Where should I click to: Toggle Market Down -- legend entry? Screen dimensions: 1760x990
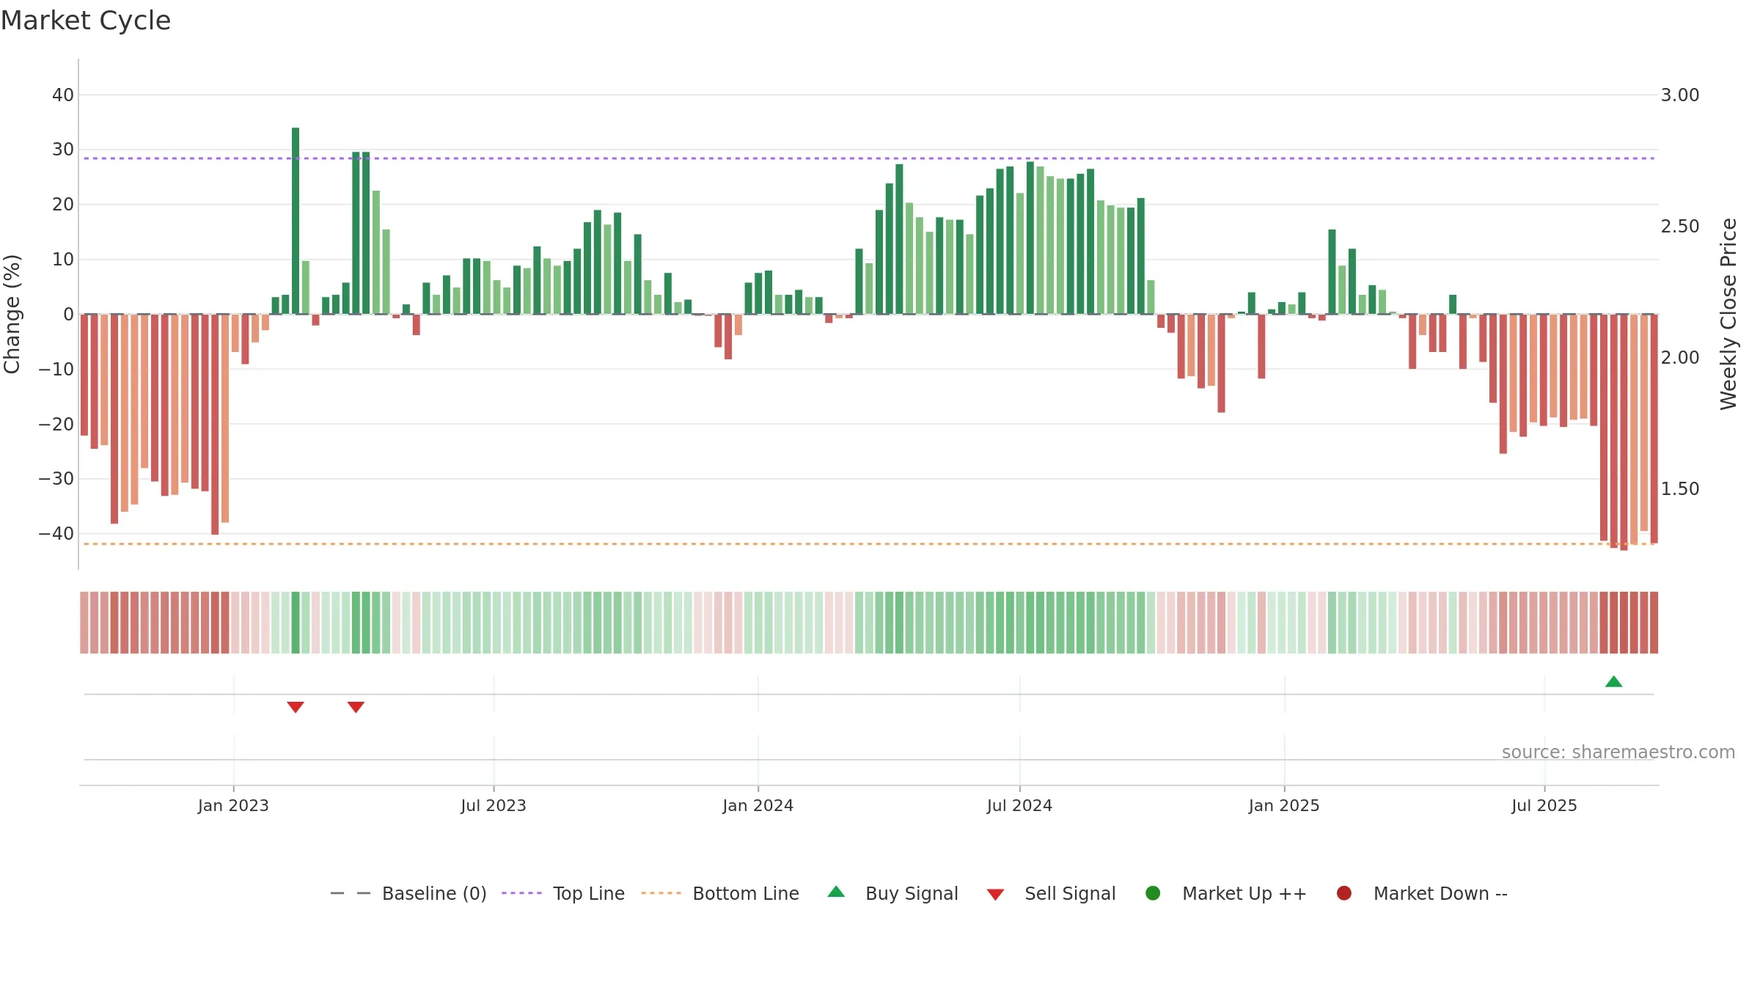(1422, 893)
